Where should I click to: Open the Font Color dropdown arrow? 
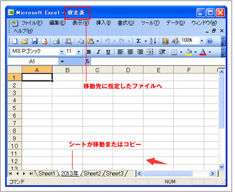(210, 52)
